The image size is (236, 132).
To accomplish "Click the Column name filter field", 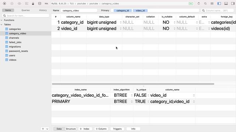I will click(217, 11).
